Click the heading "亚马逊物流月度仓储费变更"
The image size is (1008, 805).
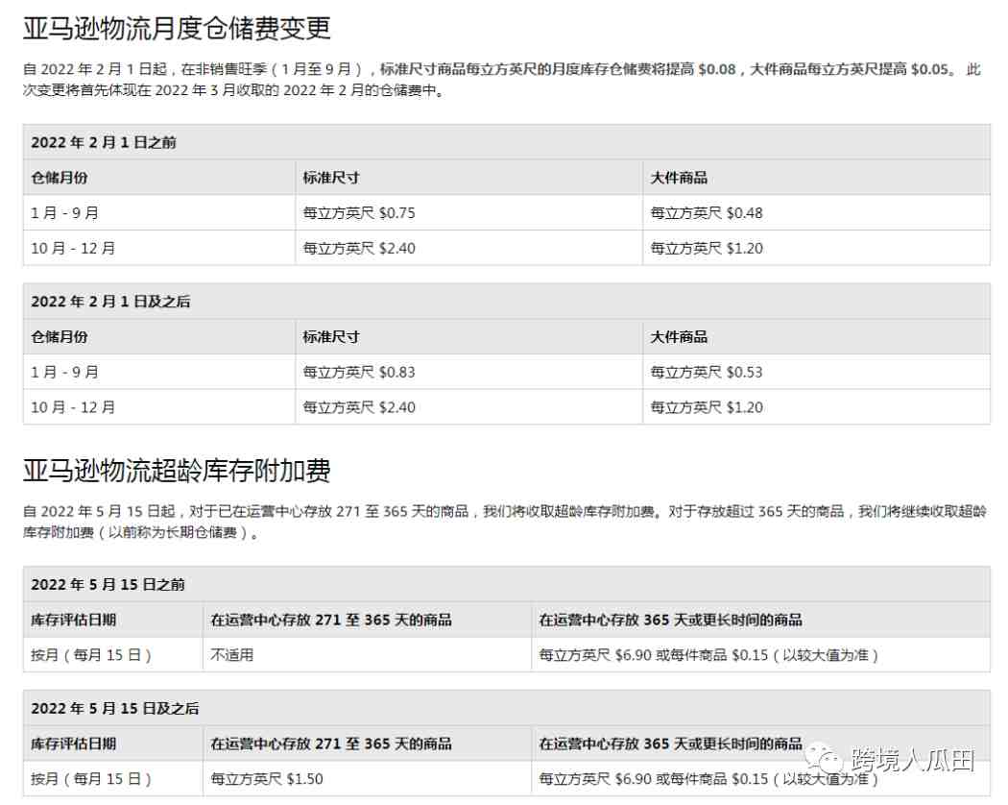coord(177,28)
